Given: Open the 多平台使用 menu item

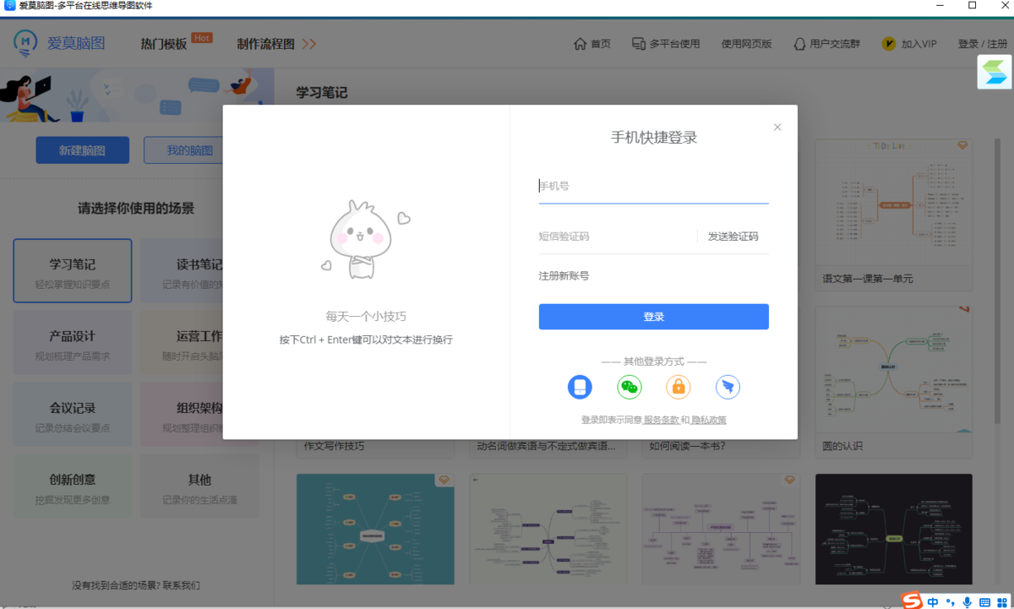Looking at the screenshot, I should click(666, 43).
